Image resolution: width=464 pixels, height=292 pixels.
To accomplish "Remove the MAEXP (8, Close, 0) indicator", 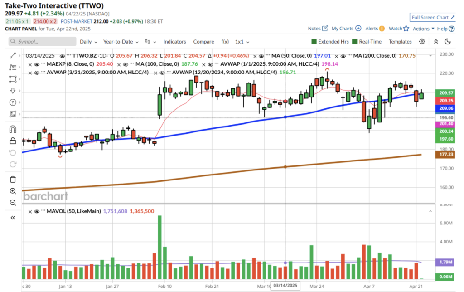I will pos(30,64).
